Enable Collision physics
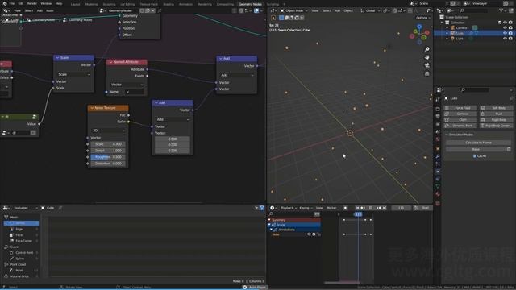This screenshot has width=516, height=290. coord(460,114)
